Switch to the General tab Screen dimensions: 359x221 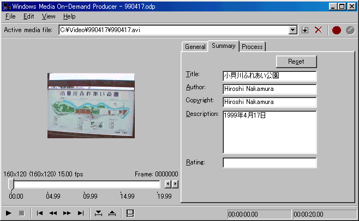(x=195, y=47)
